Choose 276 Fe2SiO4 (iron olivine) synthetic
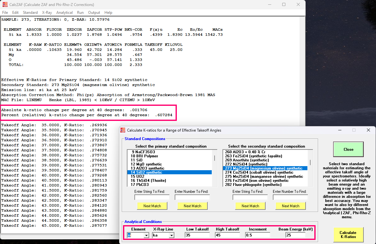This screenshot has width=376, height=244. click(256, 181)
